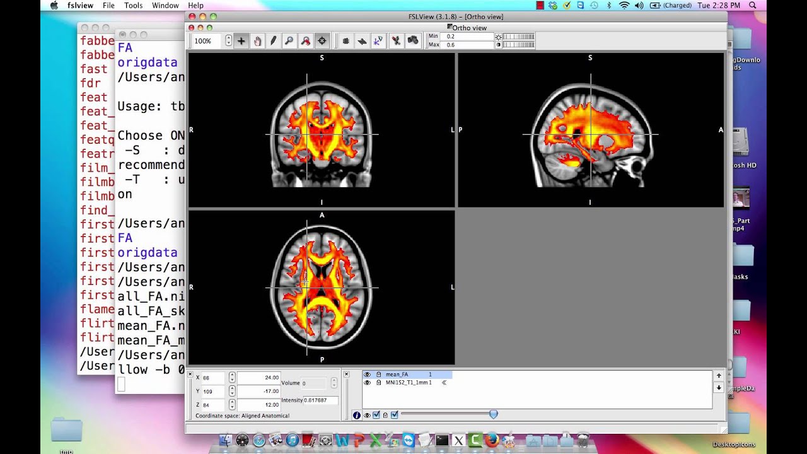
Task: Click the brightness sun icon
Action: (x=499, y=37)
